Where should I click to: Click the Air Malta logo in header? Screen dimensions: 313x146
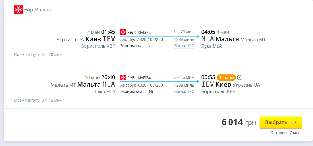tap(18, 10)
